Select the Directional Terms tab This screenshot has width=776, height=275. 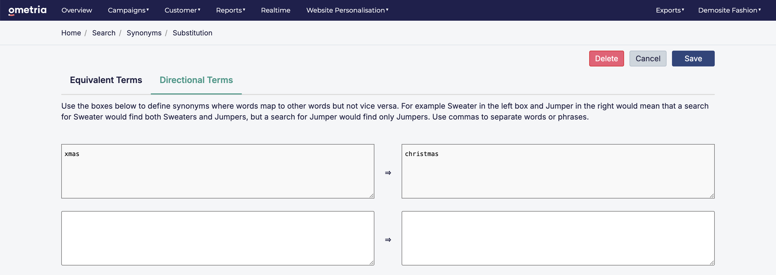(196, 80)
